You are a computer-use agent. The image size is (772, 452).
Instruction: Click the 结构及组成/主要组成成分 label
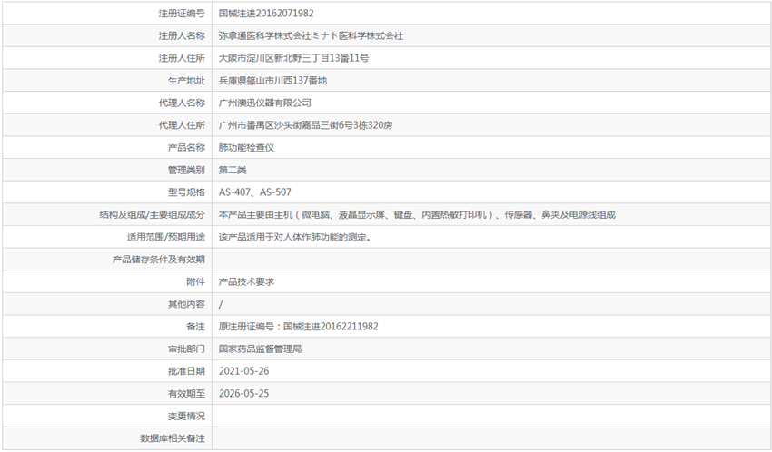point(153,215)
